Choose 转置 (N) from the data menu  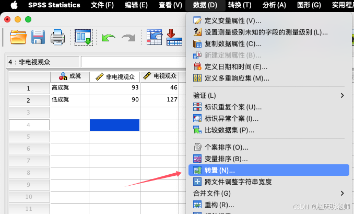[269, 170]
